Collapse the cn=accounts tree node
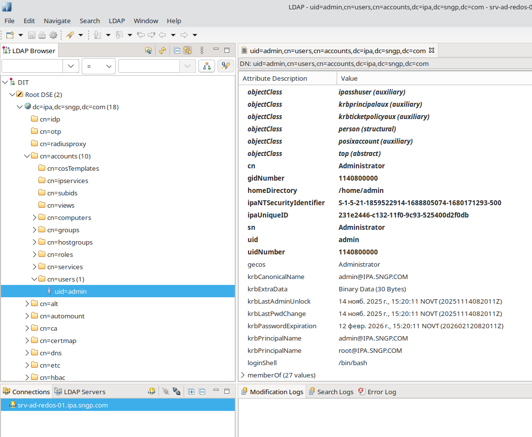The width and height of the screenshot is (532, 437). click(27, 156)
